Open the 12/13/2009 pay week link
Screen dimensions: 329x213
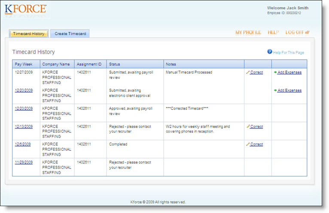click(24, 126)
